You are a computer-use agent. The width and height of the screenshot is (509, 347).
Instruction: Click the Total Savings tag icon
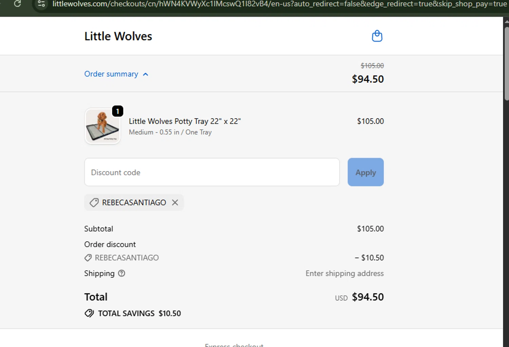coord(89,313)
